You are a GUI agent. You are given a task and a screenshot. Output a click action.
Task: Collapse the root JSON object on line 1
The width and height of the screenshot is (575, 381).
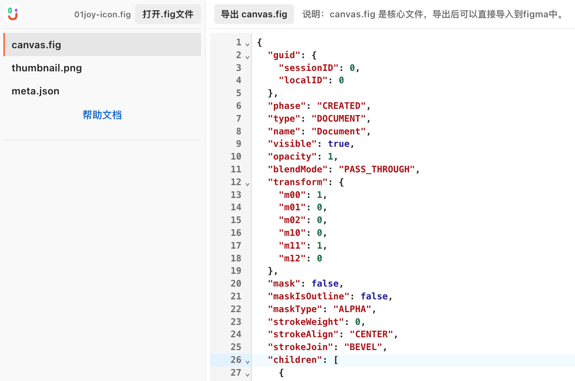click(247, 44)
